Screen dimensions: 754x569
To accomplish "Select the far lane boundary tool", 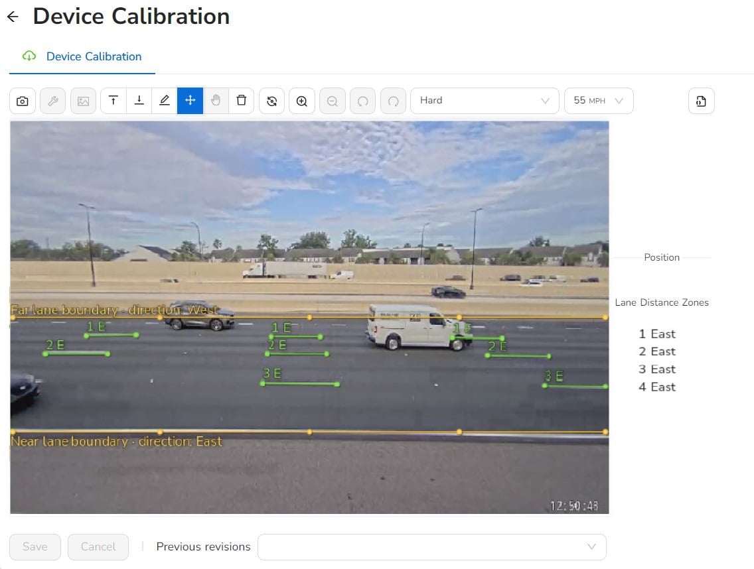I will [x=113, y=101].
